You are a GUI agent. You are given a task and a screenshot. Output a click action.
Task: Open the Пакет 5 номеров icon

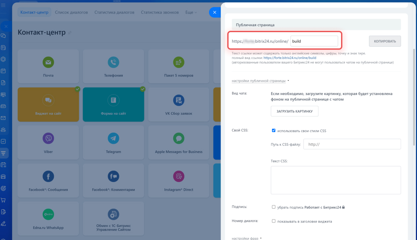(179, 62)
